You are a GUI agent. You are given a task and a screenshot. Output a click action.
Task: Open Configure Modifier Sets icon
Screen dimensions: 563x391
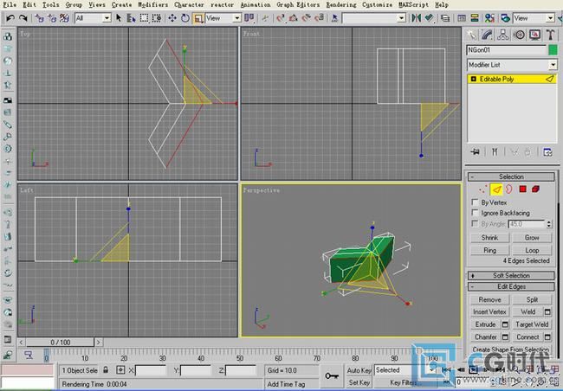(x=547, y=151)
